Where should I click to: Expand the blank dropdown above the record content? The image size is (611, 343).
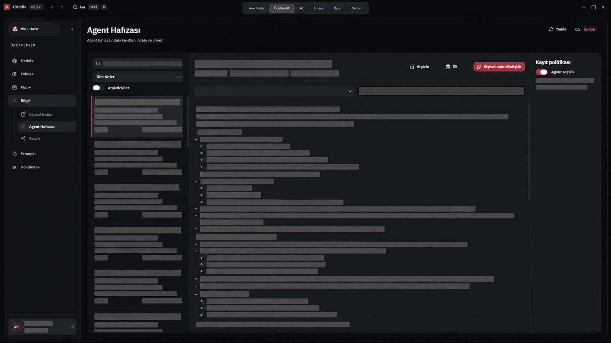click(274, 91)
